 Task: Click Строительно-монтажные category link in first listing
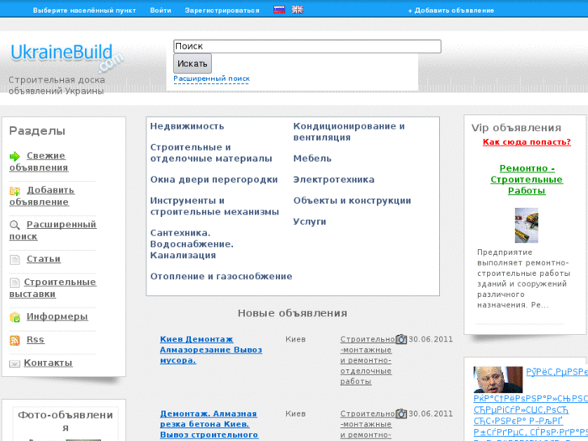tap(366, 360)
